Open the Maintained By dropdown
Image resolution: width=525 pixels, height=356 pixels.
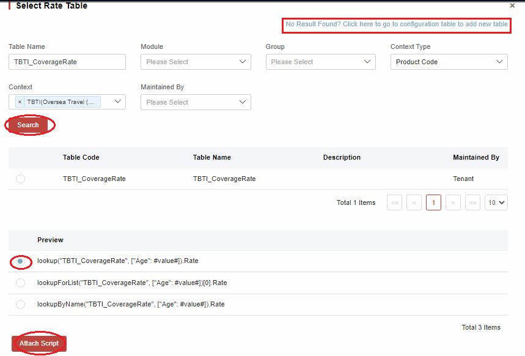[196, 102]
